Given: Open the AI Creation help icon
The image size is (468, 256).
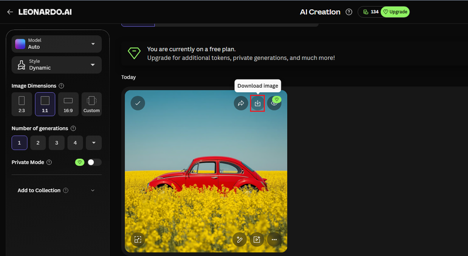Looking at the screenshot, I should [x=349, y=12].
